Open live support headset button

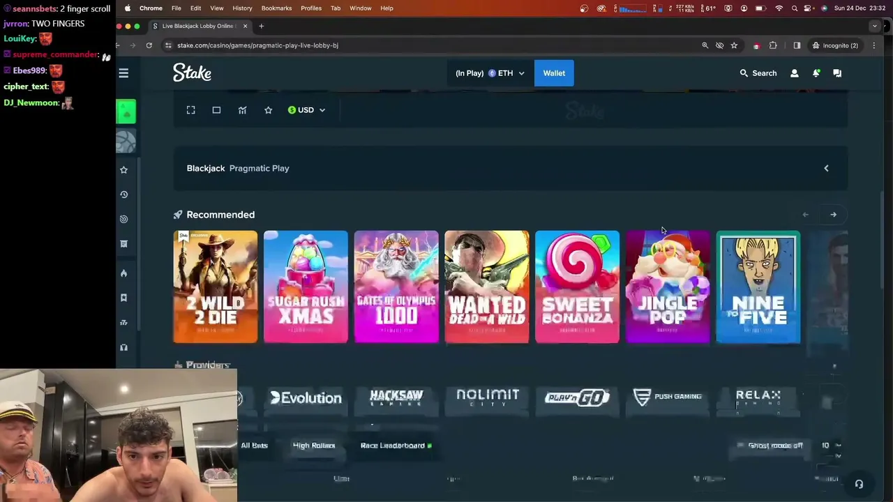tap(859, 484)
